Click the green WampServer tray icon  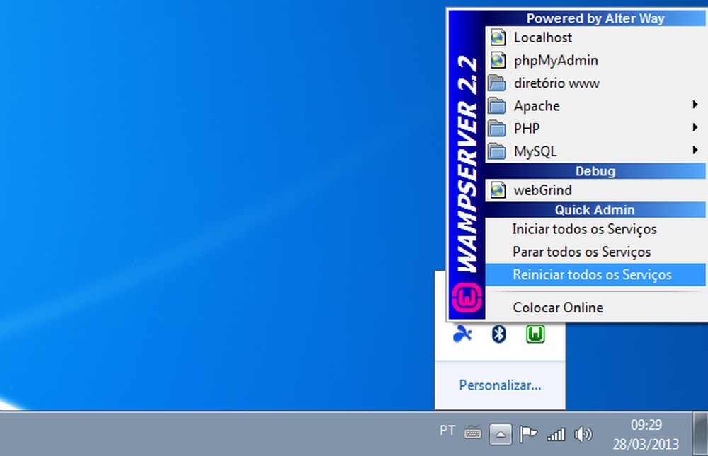pyautogui.click(x=535, y=334)
